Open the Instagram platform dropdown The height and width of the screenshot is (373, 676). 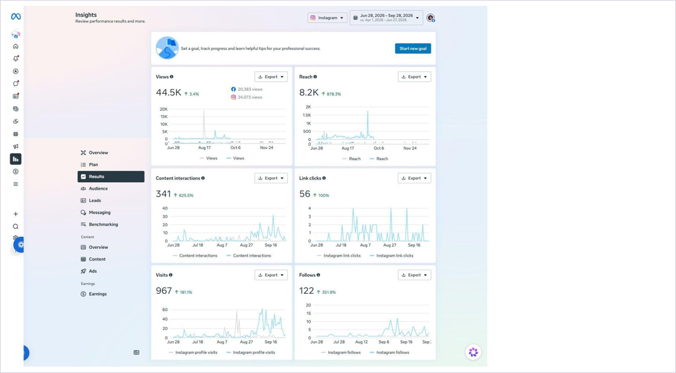pyautogui.click(x=327, y=18)
